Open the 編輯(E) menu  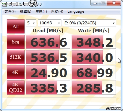point(26,11)
